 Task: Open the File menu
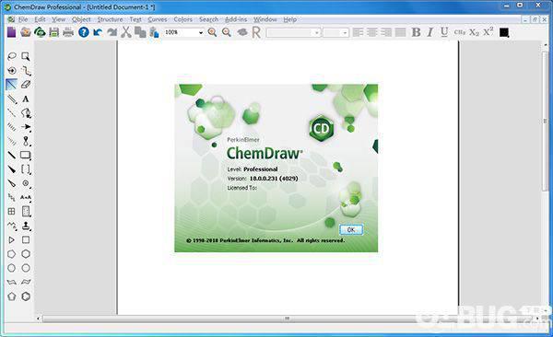(23, 19)
